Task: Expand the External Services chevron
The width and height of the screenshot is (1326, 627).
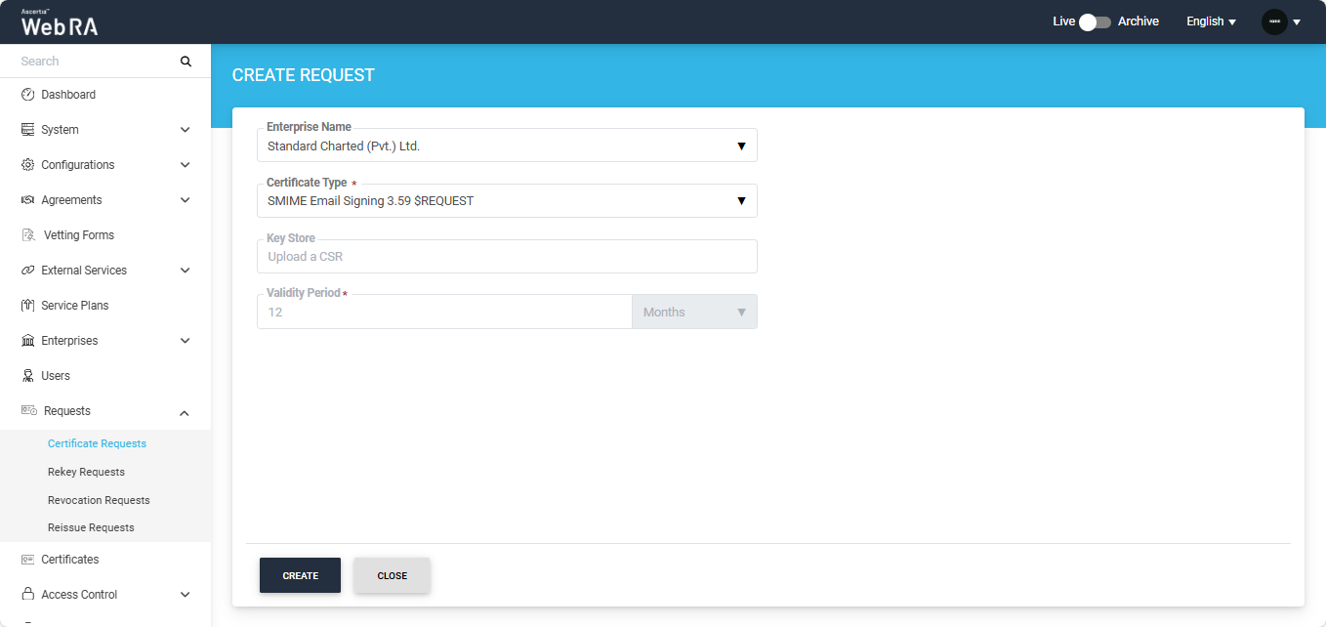Action: (x=186, y=271)
